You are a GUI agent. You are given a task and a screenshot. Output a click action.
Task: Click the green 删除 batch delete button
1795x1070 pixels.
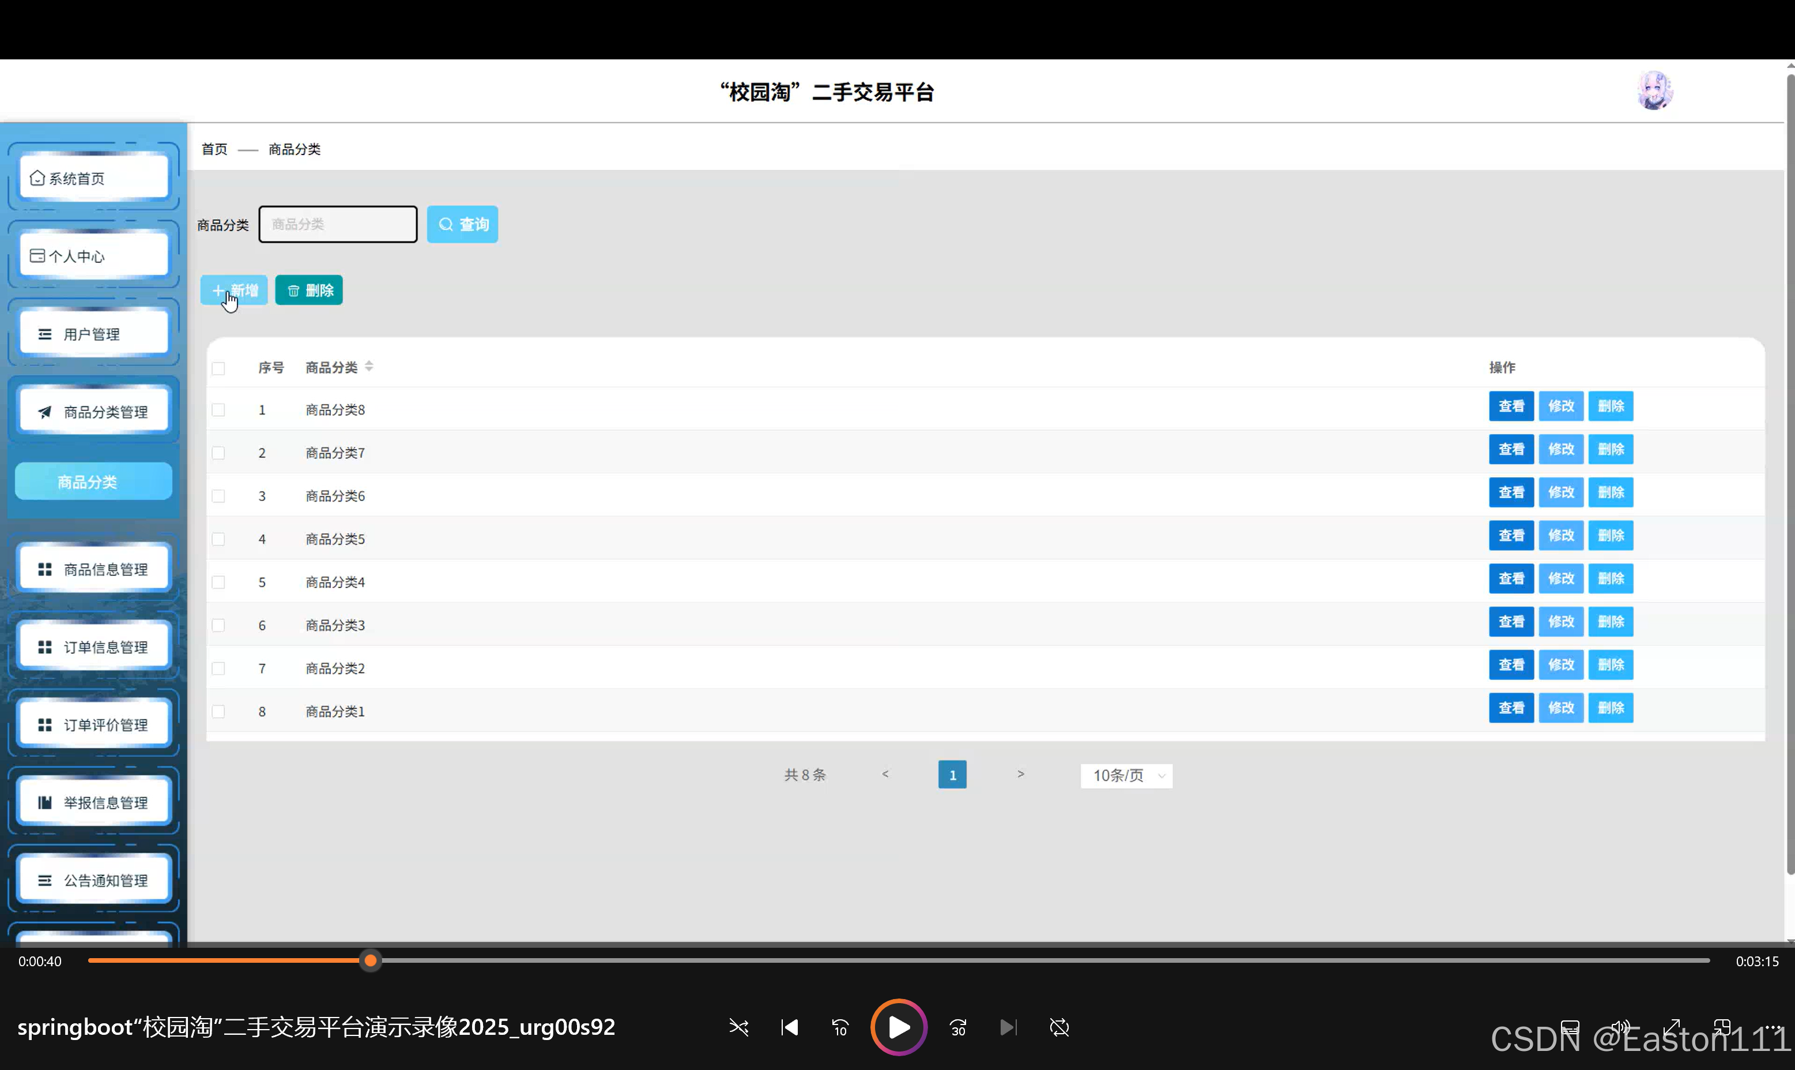(x=308, y=290)
